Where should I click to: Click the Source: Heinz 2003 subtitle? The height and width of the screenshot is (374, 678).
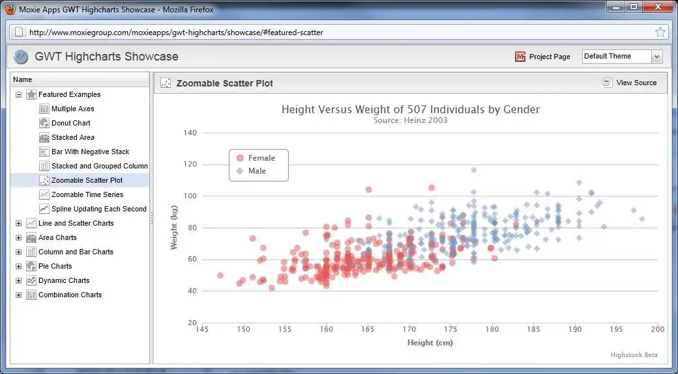click(410, 120)
